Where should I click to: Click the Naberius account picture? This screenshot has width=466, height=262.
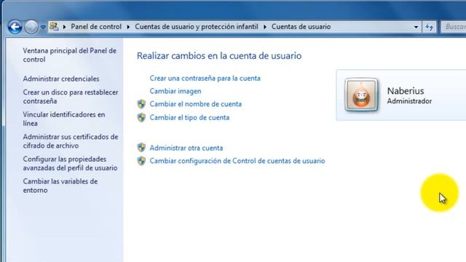(x=361, y=95)
